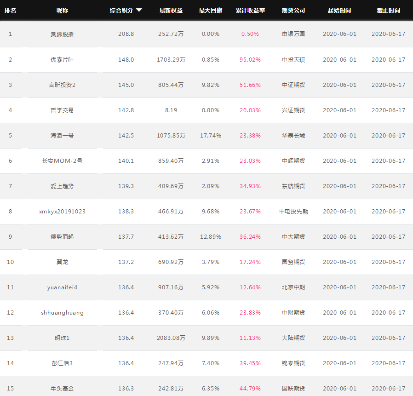Open nickname 臭脚股指
The height and width of the screenshot is (396, 413).
[62, 34]
